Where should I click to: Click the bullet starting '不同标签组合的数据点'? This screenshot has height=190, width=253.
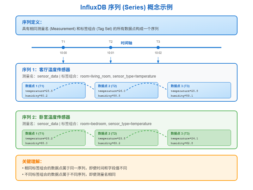(x=69, y=174)
